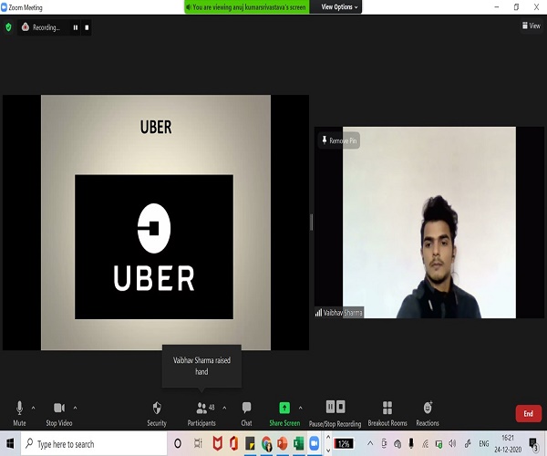
Task: Show previous taskbar icons with up arrow
Action: point(328,437)
